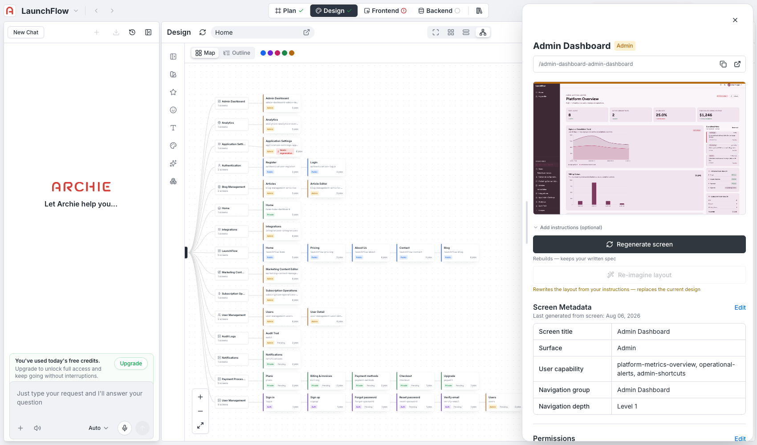757x445 pixels.
Task: Select the purple color dot
Action: coord(270,53)
